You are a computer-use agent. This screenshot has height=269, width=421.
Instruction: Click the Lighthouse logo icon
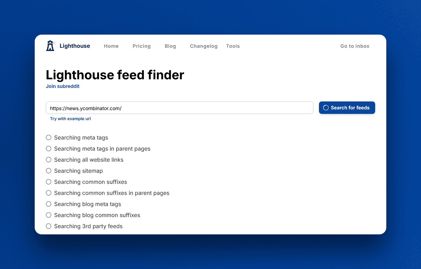coord(50,46)
